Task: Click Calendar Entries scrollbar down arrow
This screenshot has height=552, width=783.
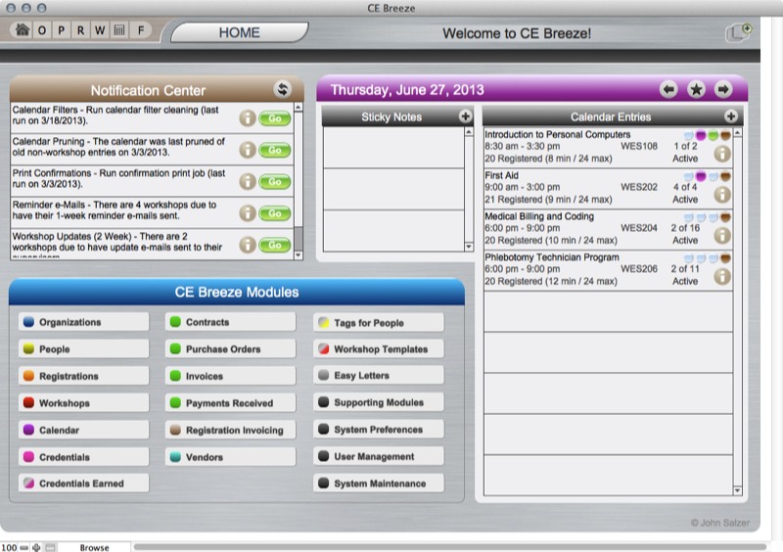Action: [738, 491]
